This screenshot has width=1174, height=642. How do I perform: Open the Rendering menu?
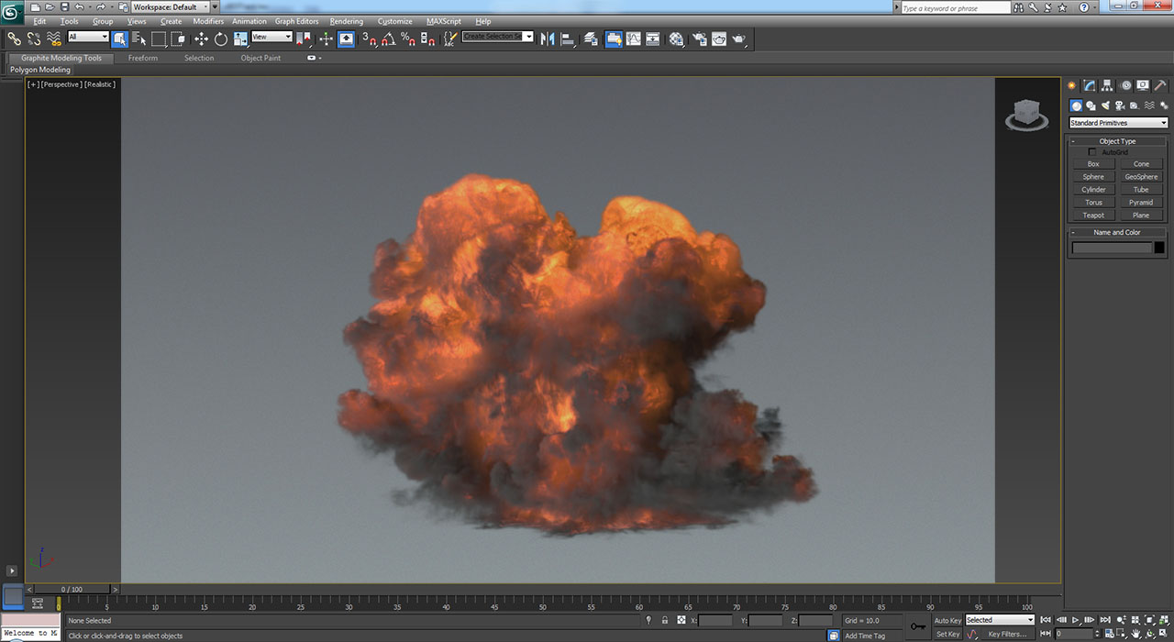click(x=346, y=21)
